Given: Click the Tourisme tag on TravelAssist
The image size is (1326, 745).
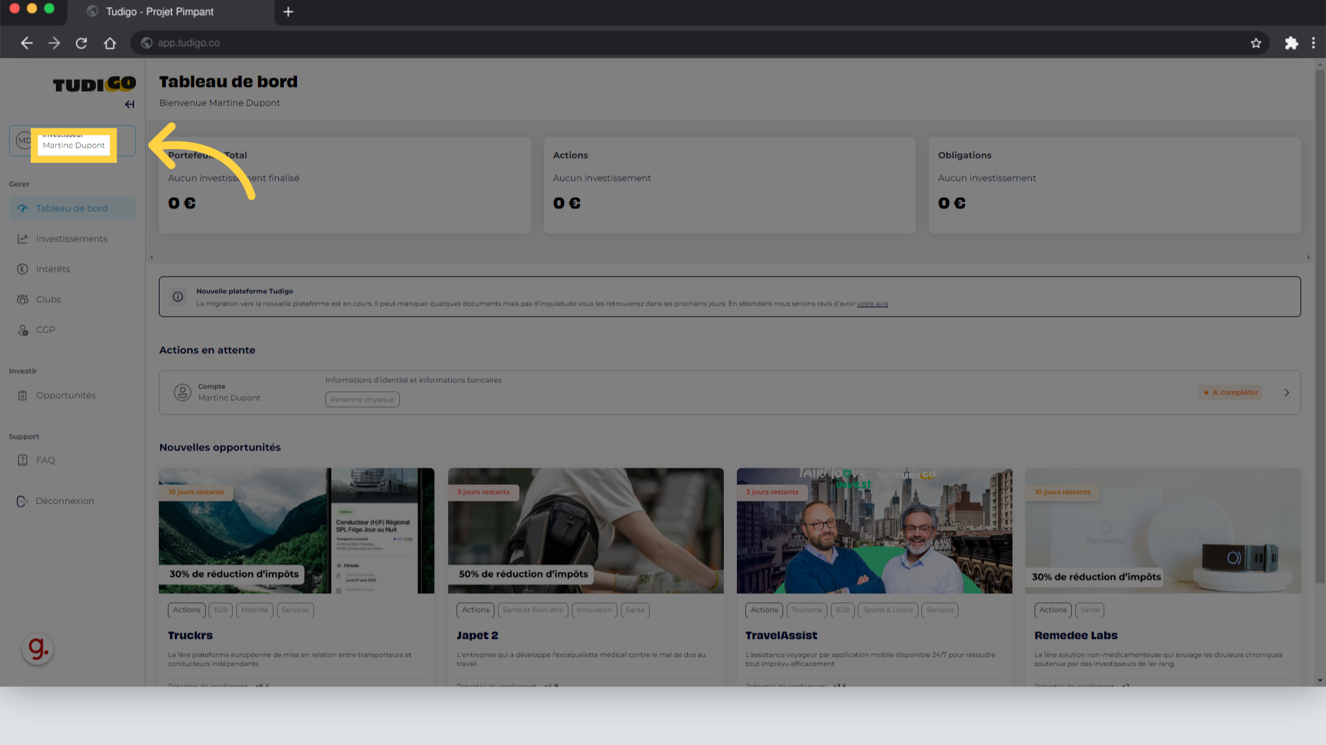Looking at the screenshot, I should click(x=807, y=610).
